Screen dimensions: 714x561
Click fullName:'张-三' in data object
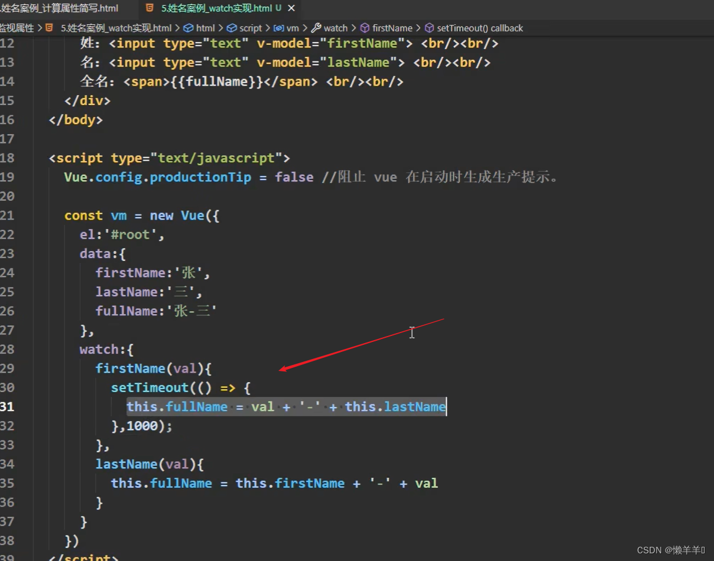157,311
